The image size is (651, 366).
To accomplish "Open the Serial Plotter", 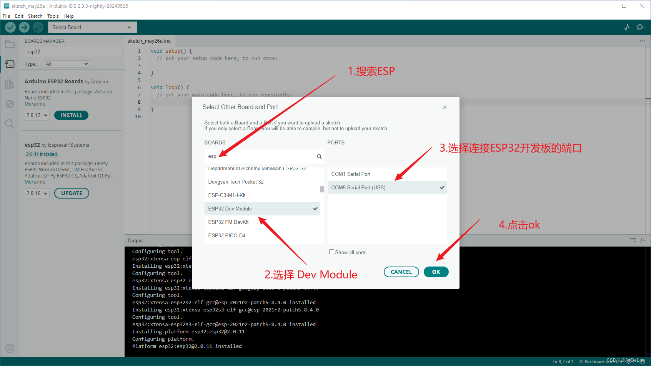I will [x=627, y=27].
